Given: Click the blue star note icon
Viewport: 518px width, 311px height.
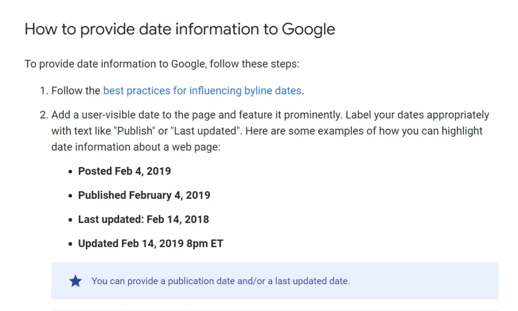Looking at the screenshot, I should click(x=75, y=281).
